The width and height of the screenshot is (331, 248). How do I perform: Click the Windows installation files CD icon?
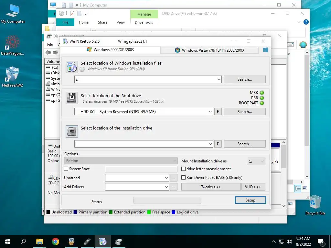(x=71, y=67)
